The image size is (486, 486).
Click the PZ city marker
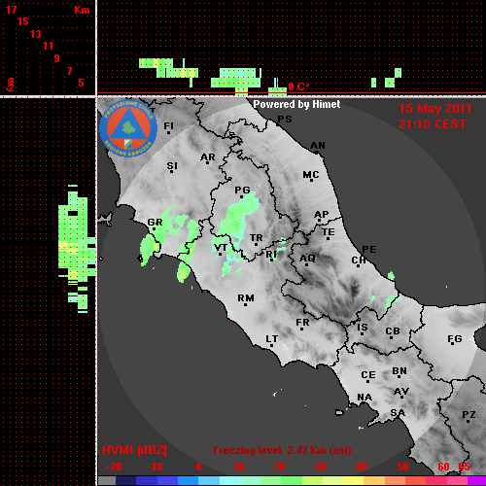click(469, 422)
